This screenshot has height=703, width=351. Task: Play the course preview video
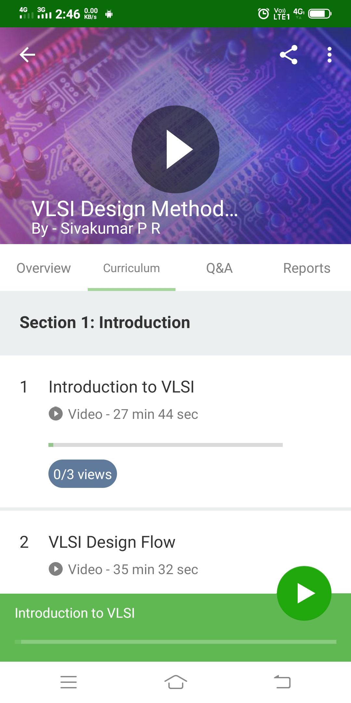175,149
